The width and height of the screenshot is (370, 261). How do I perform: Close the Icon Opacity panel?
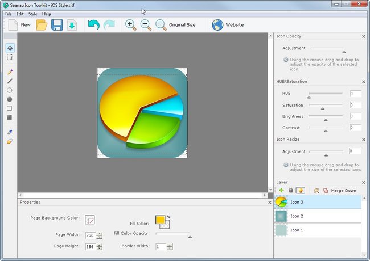pos(364,36)
